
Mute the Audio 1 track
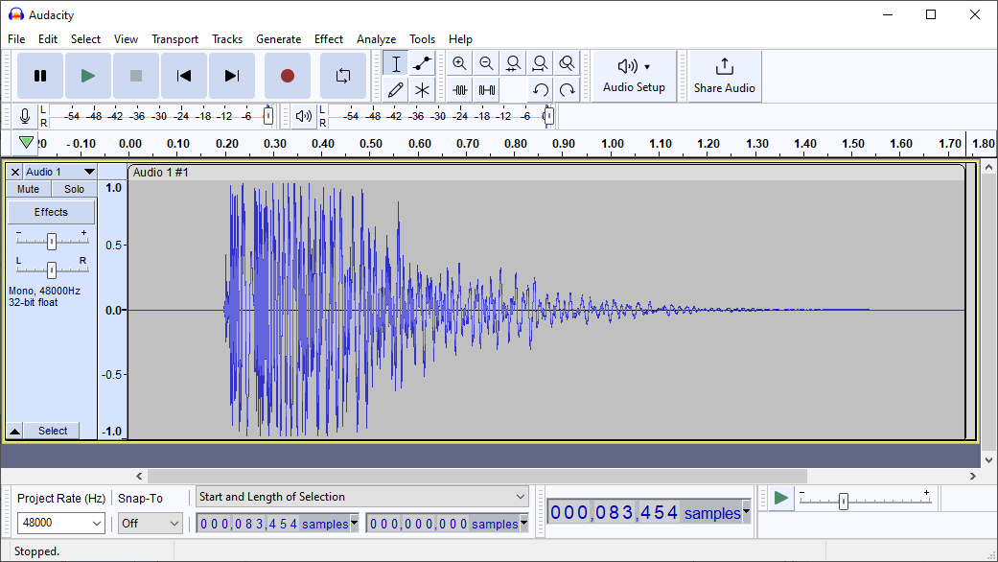[x=29, y=189]
